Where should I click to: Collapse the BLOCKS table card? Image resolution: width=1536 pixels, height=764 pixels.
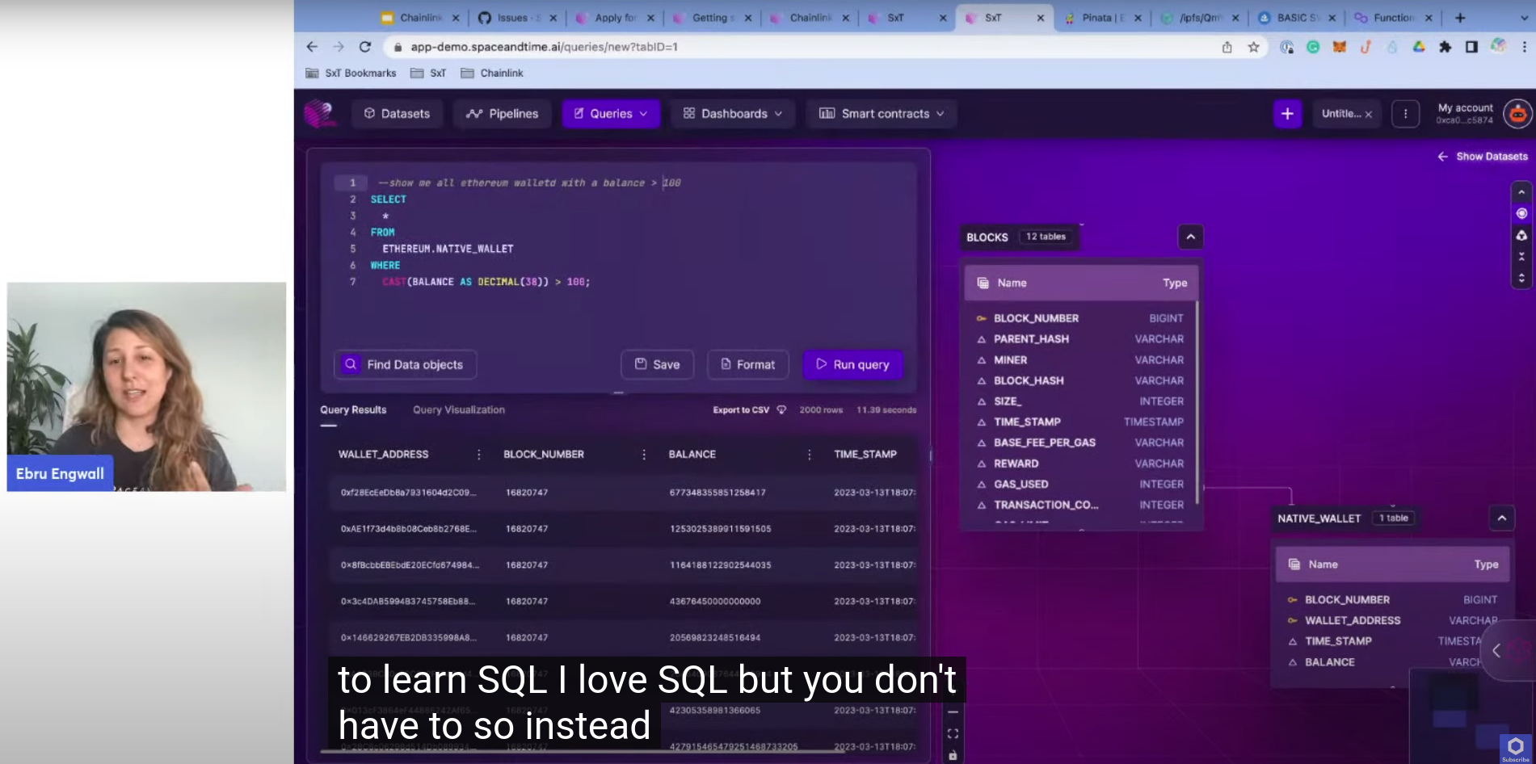pos(1190,237)
